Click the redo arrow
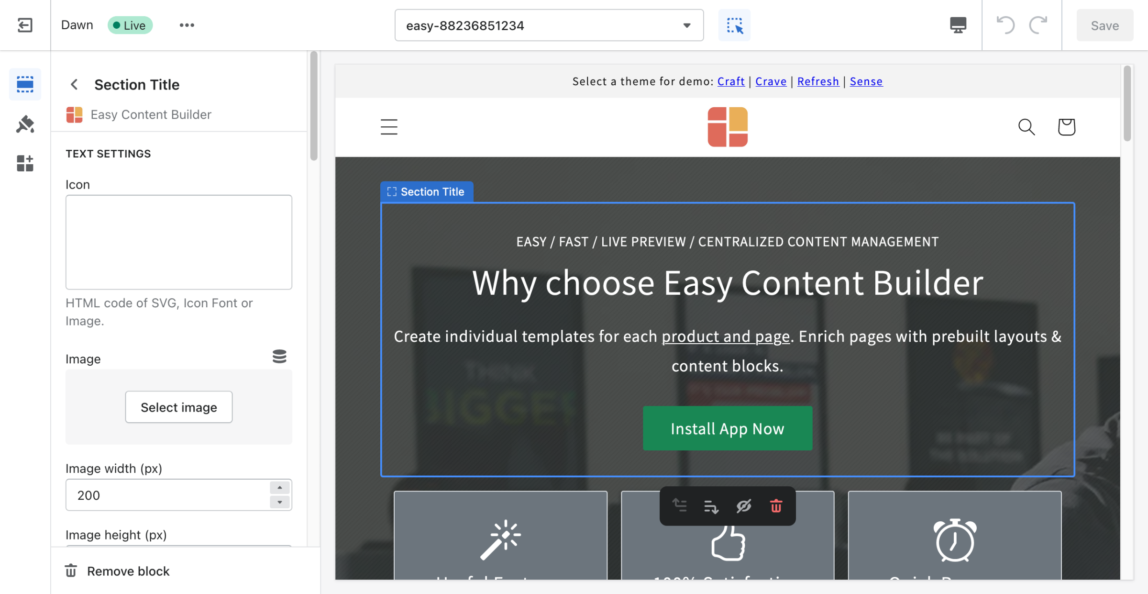The image size is (1148, 594). tap(1038, 25)
